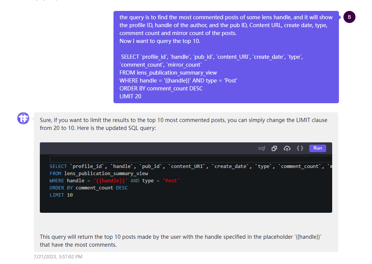Click the assistant bot avatar icon

(23, 118)
